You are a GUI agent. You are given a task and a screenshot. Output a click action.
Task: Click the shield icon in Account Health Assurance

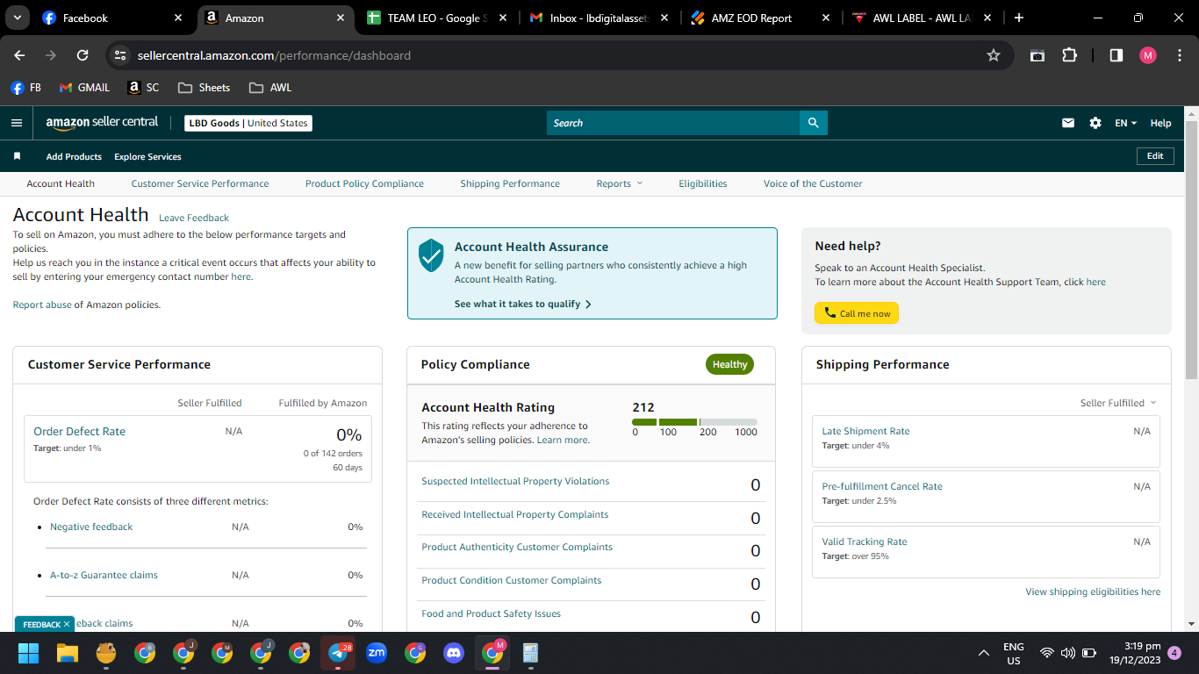coord(431,255)
